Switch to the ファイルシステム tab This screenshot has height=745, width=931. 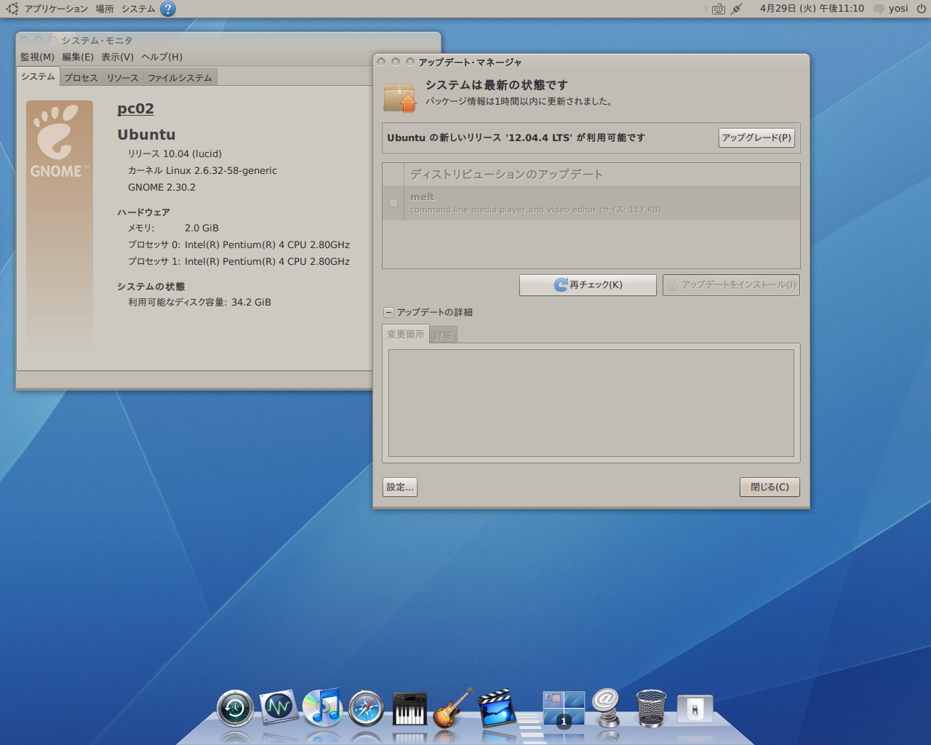pos(180,78)
